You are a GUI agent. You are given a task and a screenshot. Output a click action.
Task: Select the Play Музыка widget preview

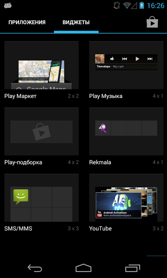pyautogui.click(x=126, y=65)
